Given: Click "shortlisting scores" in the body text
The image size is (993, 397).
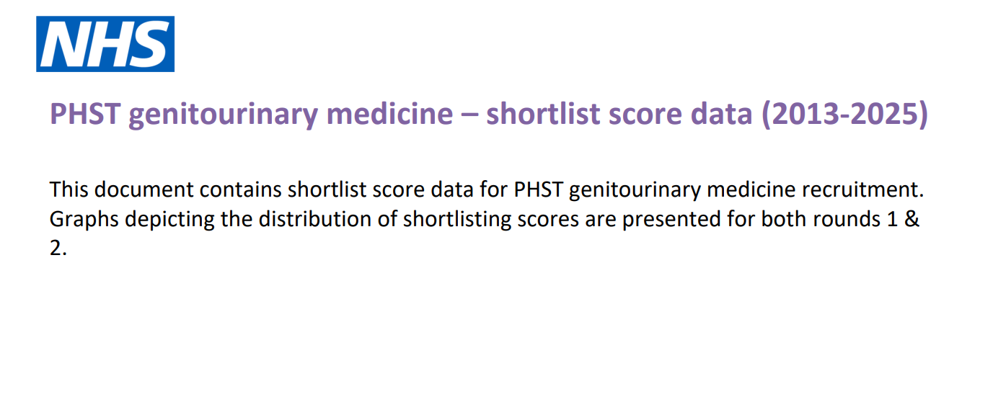Looking at the screenshot, I should (491, 219).
